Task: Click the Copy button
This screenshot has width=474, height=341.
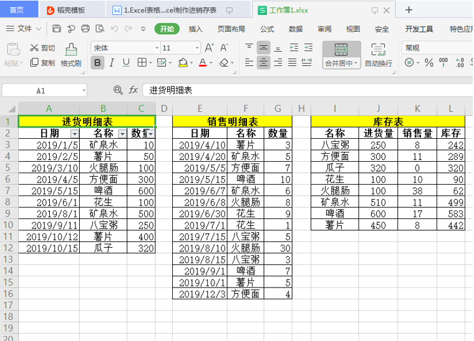Action: (42, 63)
